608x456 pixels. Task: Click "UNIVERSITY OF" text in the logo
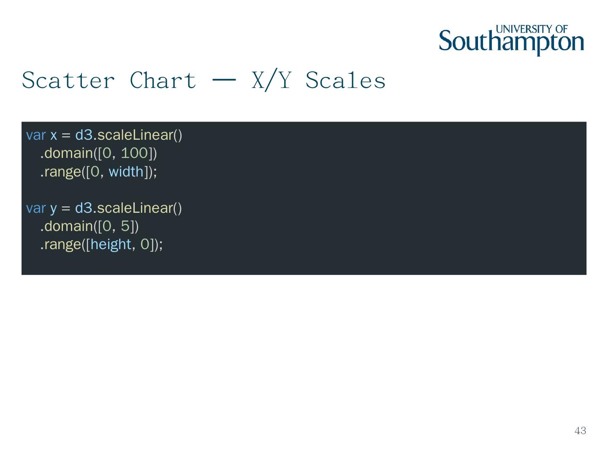click(532, 29)
